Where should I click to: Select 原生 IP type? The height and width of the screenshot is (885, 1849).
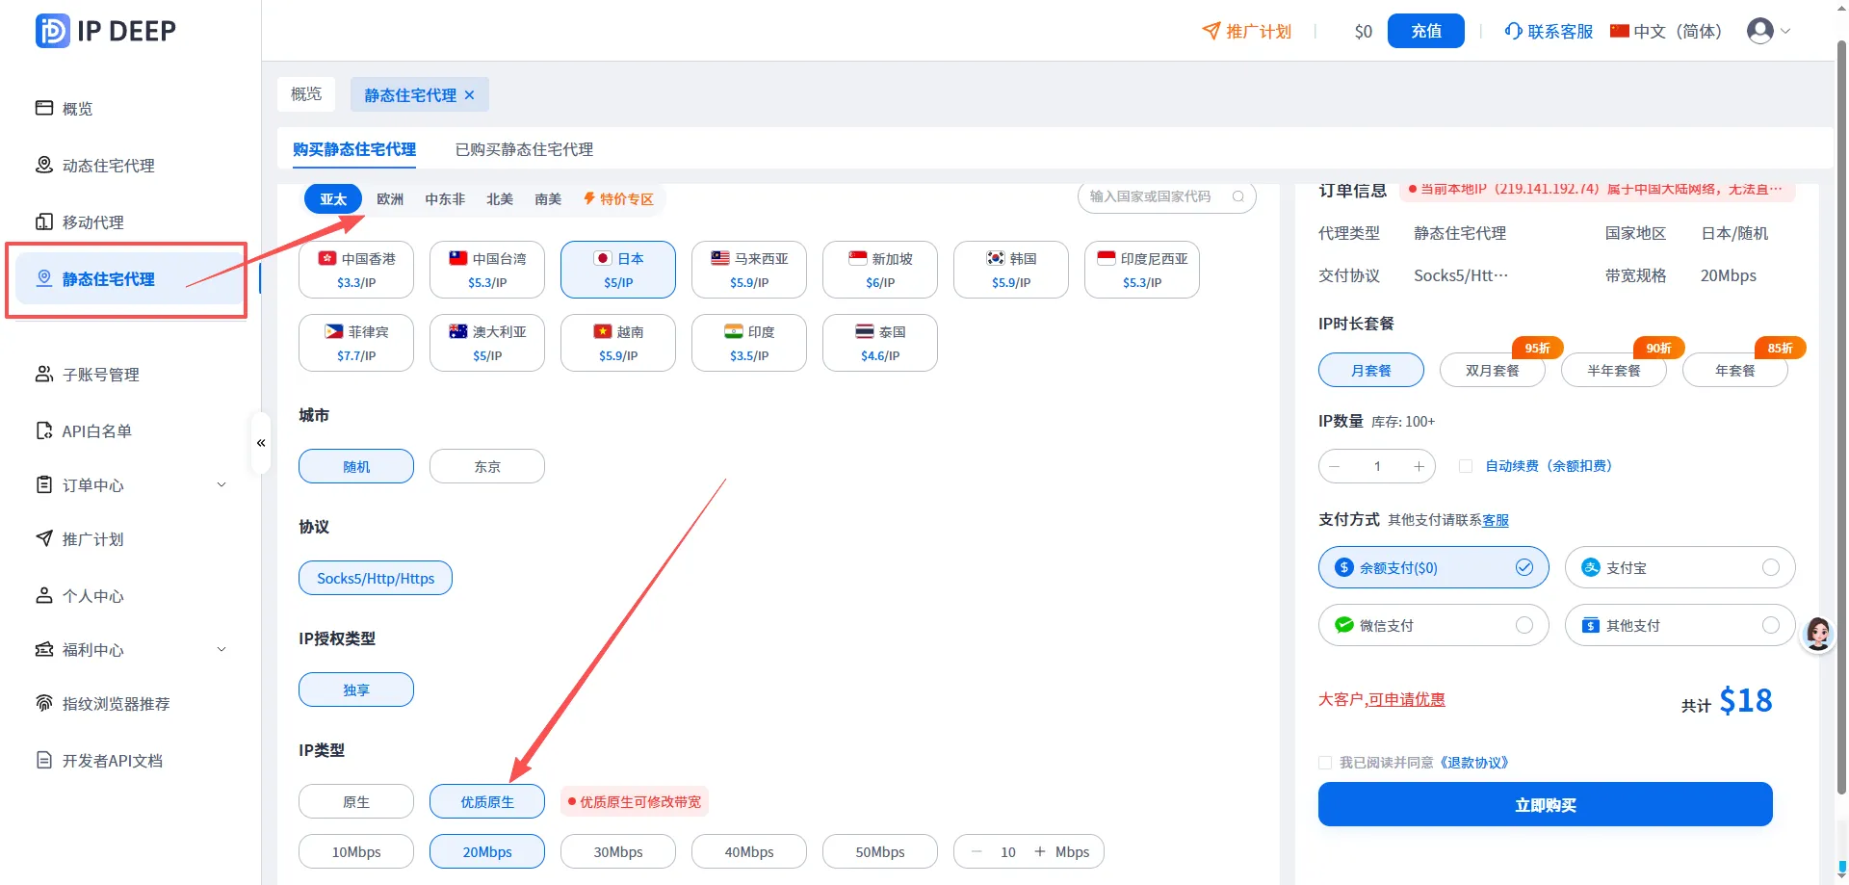tap(356, 801)
